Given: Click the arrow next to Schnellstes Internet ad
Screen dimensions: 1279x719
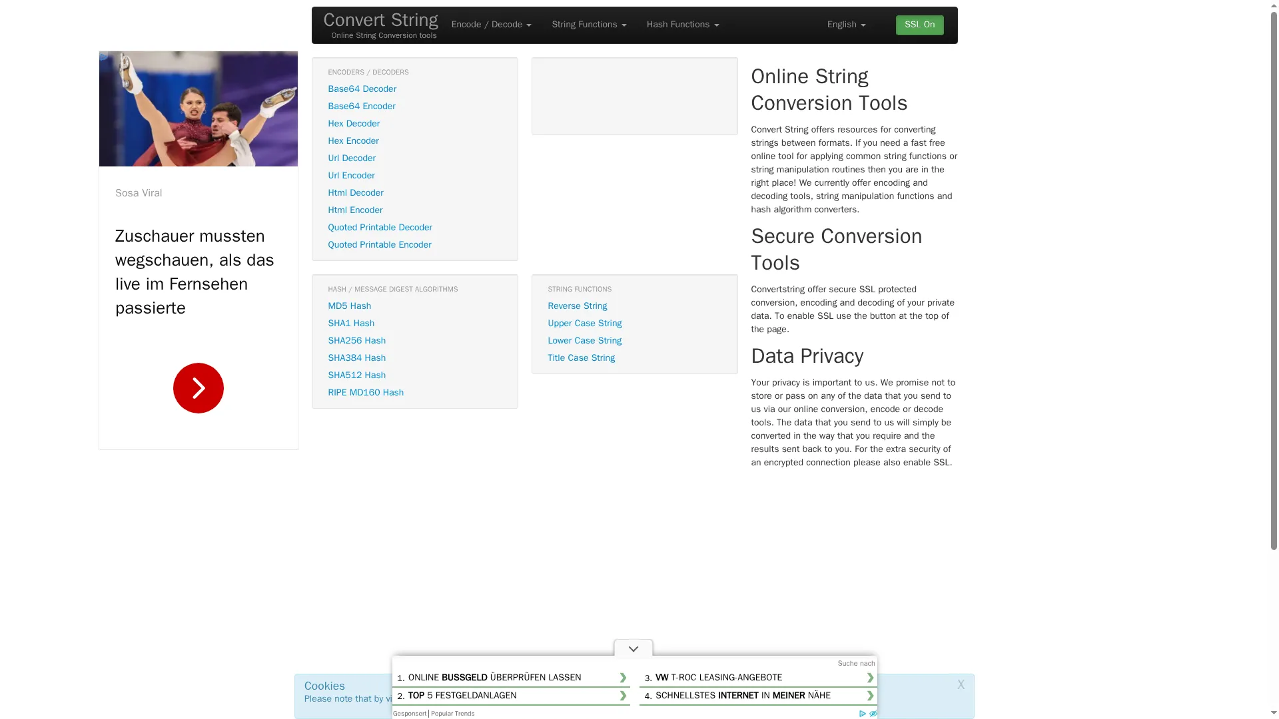Looking at the screenshot, I should 870,696.
